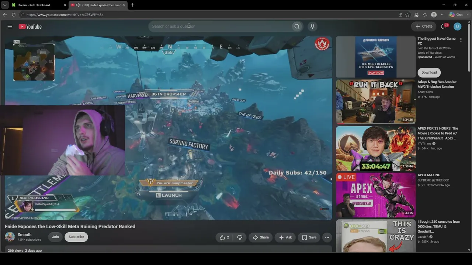472x265 pixels.
Task: Save the video to a playlist
Action: [x=309, y=237]
